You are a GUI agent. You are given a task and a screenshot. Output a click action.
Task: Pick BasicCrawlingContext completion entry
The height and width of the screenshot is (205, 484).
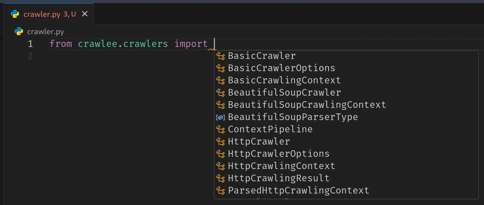346,80
